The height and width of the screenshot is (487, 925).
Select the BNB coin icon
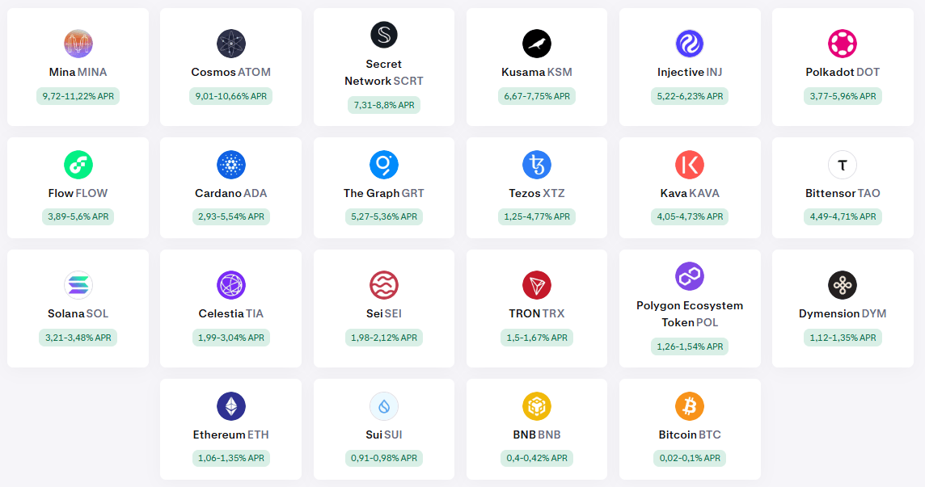[x=536, y=406]
